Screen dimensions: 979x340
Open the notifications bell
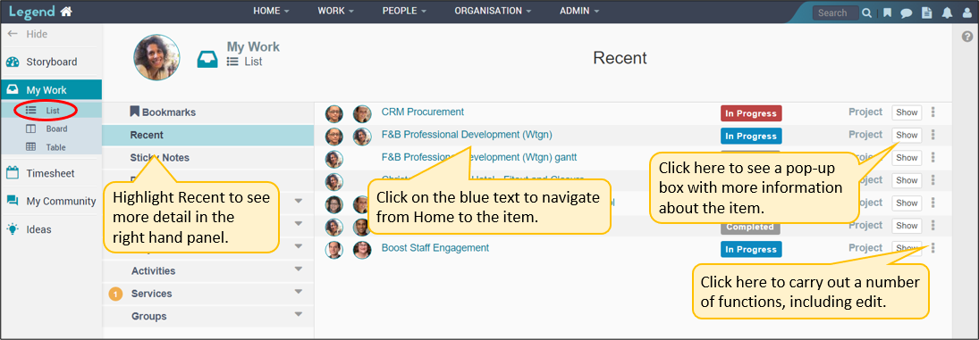(x=947, y=12)
